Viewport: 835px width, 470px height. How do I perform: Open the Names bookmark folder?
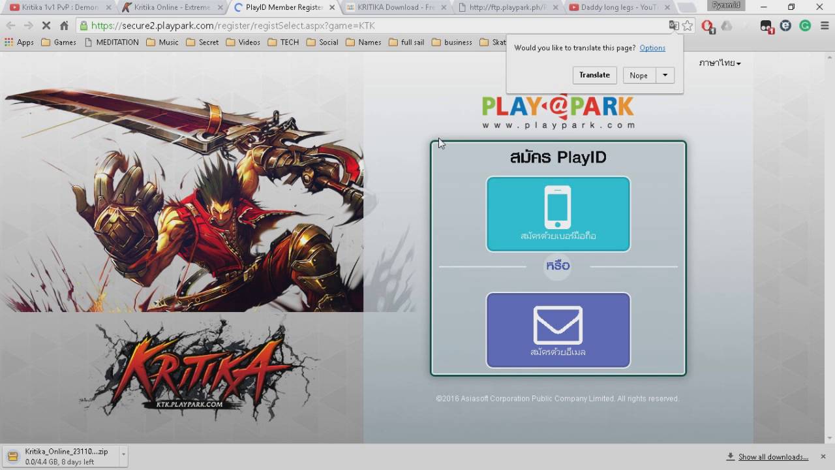coord(363,42)
